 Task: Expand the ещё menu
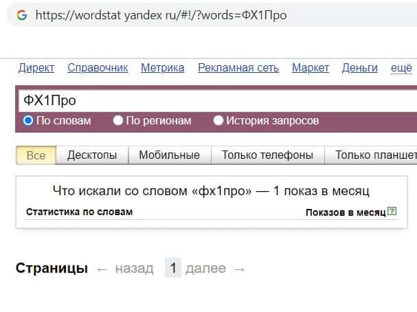[x=401, y=67]
